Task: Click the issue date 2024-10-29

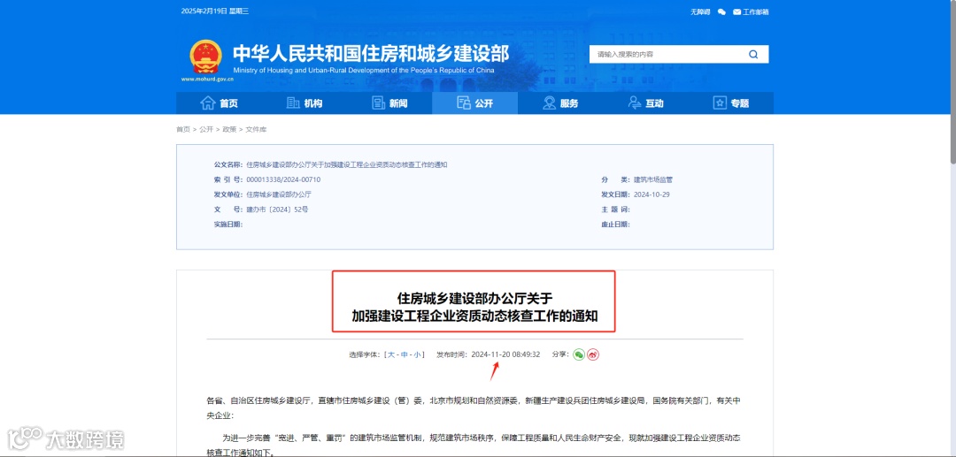Action: point(651,194)
